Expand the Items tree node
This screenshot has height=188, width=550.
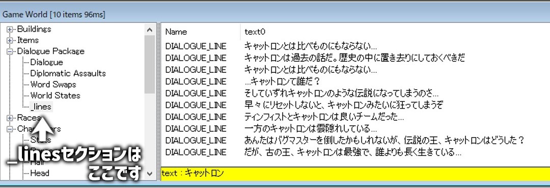coord(10,40)
